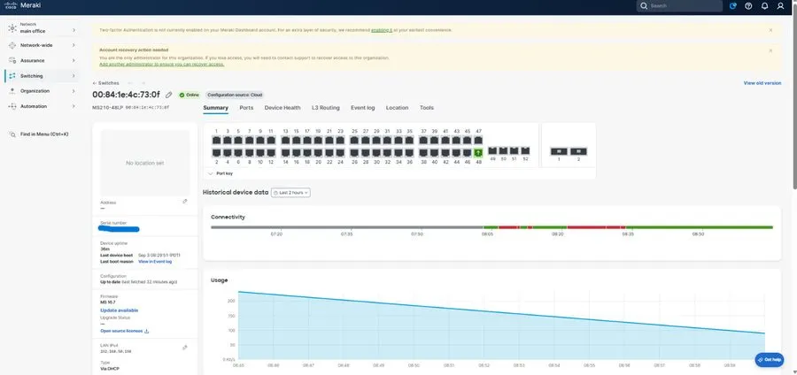Screen dimensions: 797x375
Task: Click the No location set map placeholder
Action: [145, 163]
